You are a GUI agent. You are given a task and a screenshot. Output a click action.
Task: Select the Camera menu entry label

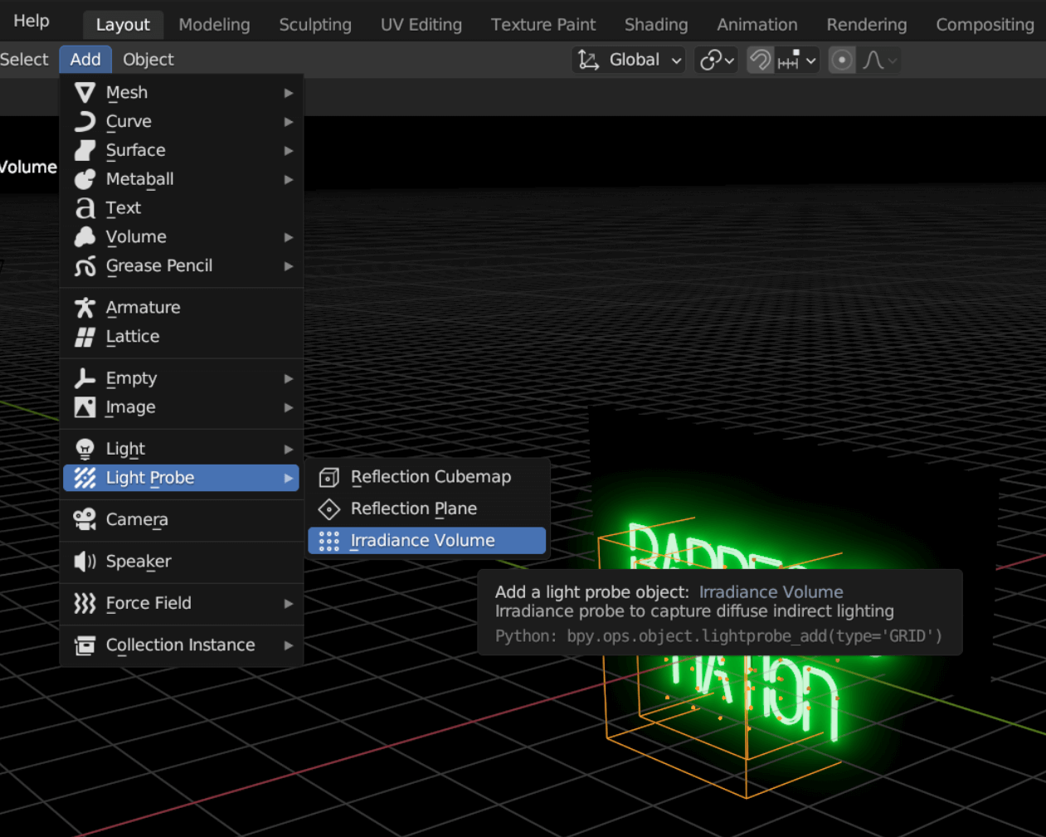[137, 519]
